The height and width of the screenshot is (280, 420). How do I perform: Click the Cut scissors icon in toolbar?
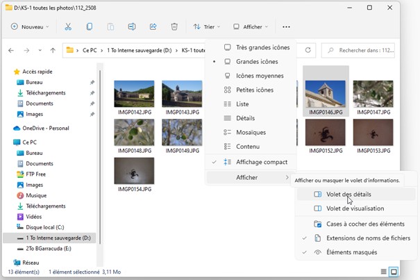click(x=68, y=27)
